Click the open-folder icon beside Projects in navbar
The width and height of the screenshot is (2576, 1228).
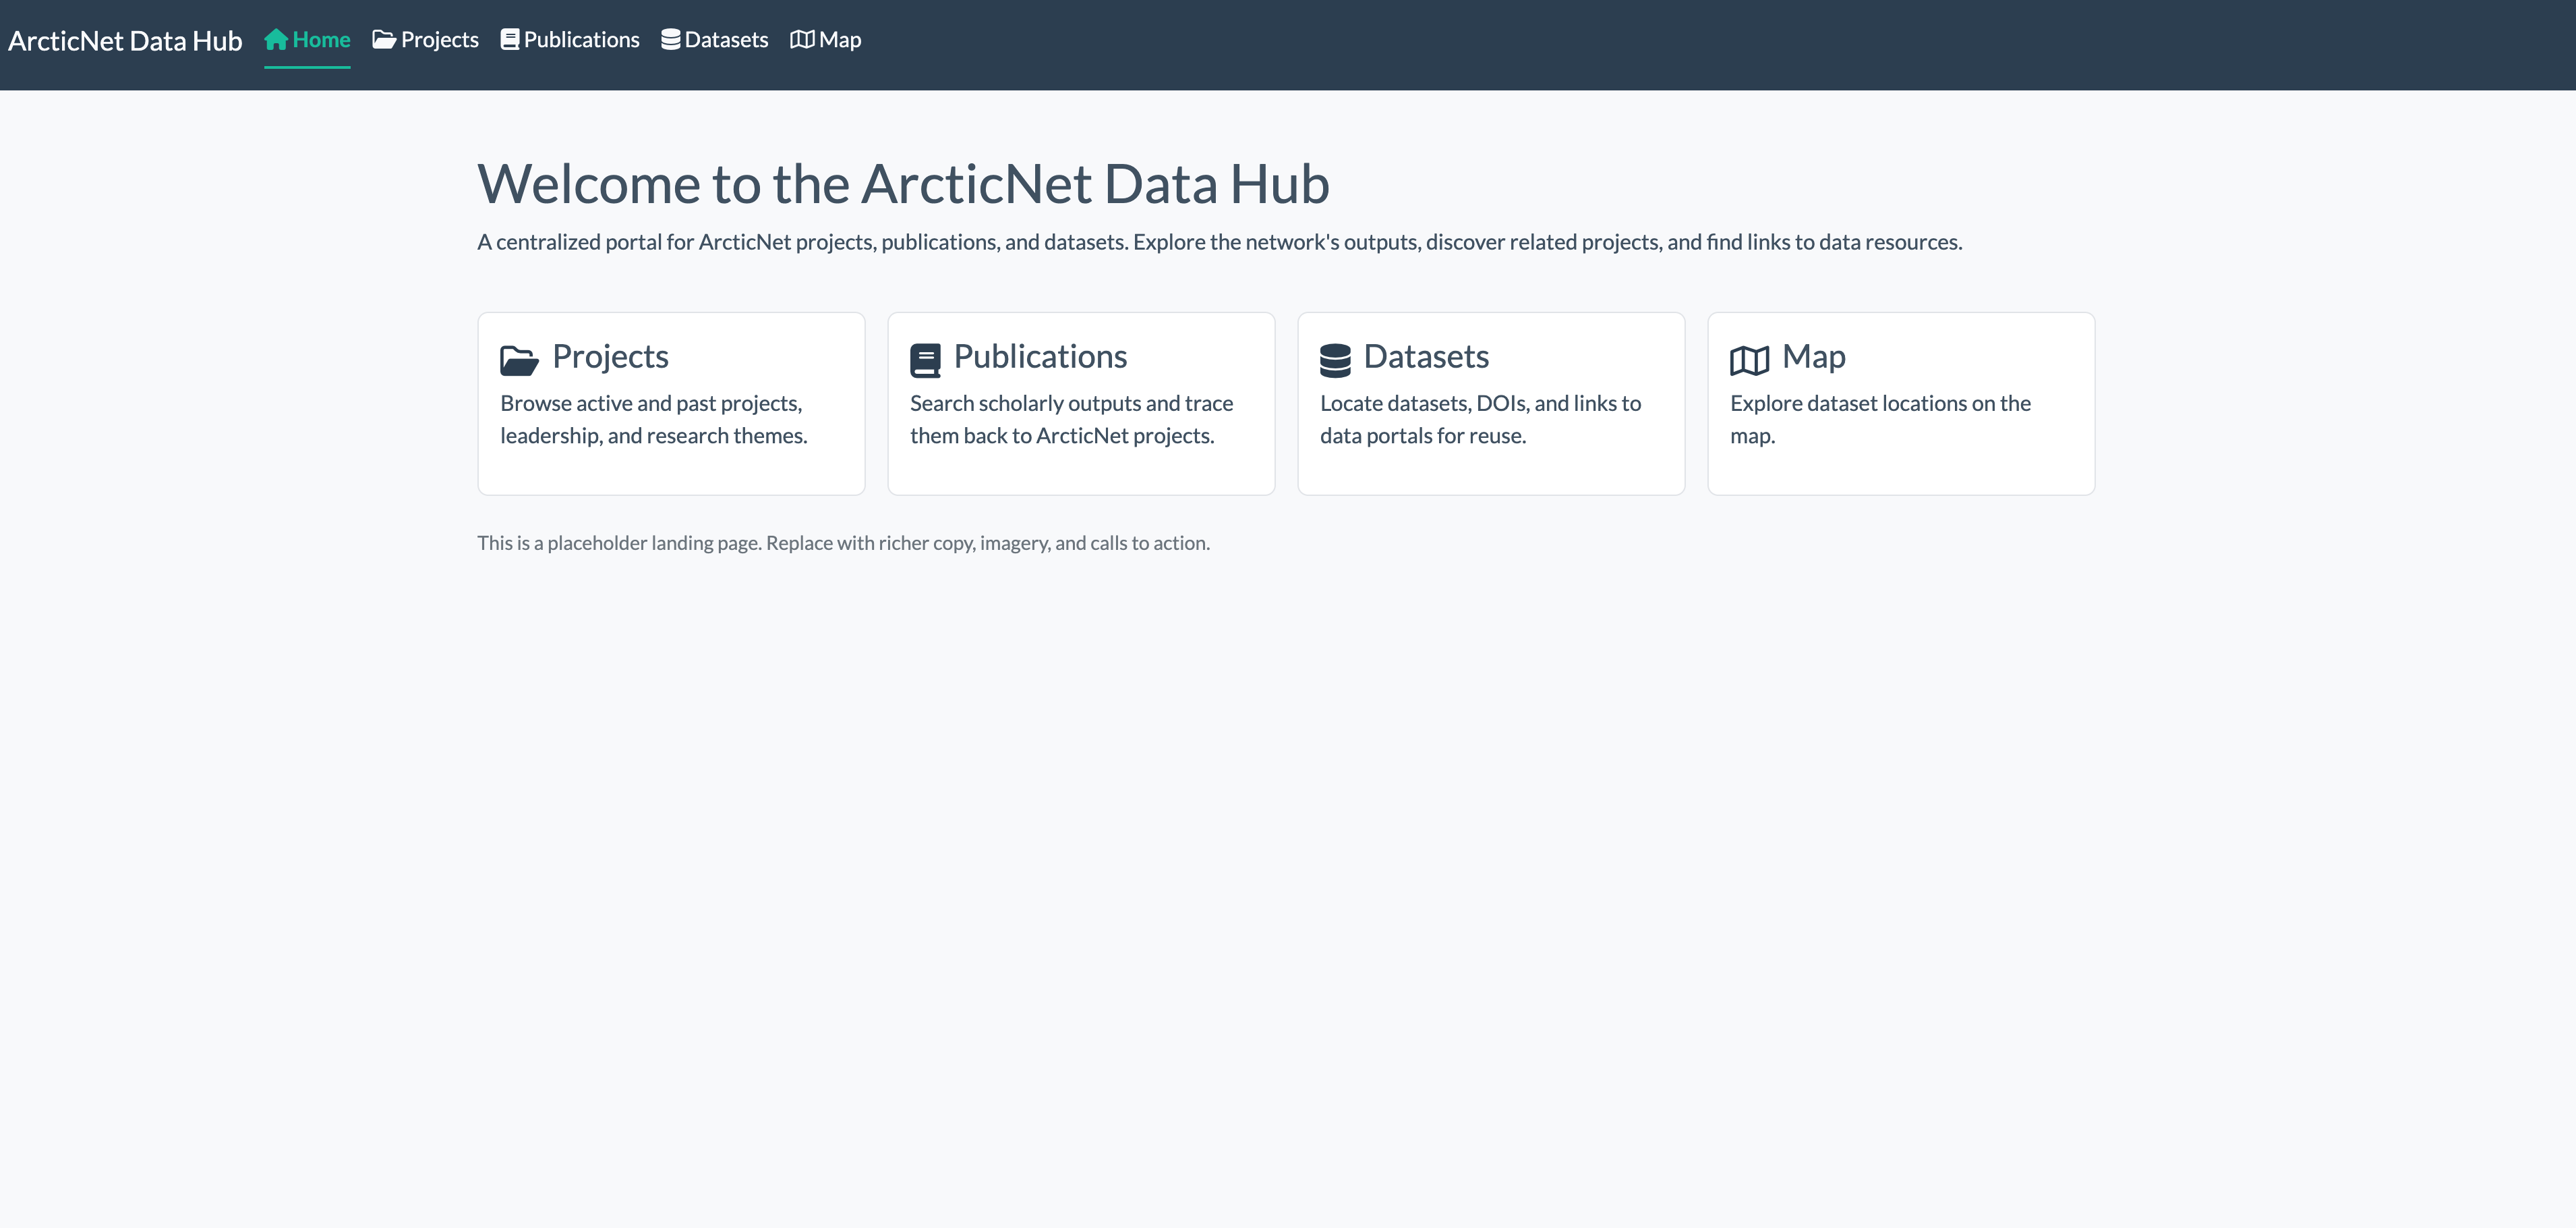(384, 40)
